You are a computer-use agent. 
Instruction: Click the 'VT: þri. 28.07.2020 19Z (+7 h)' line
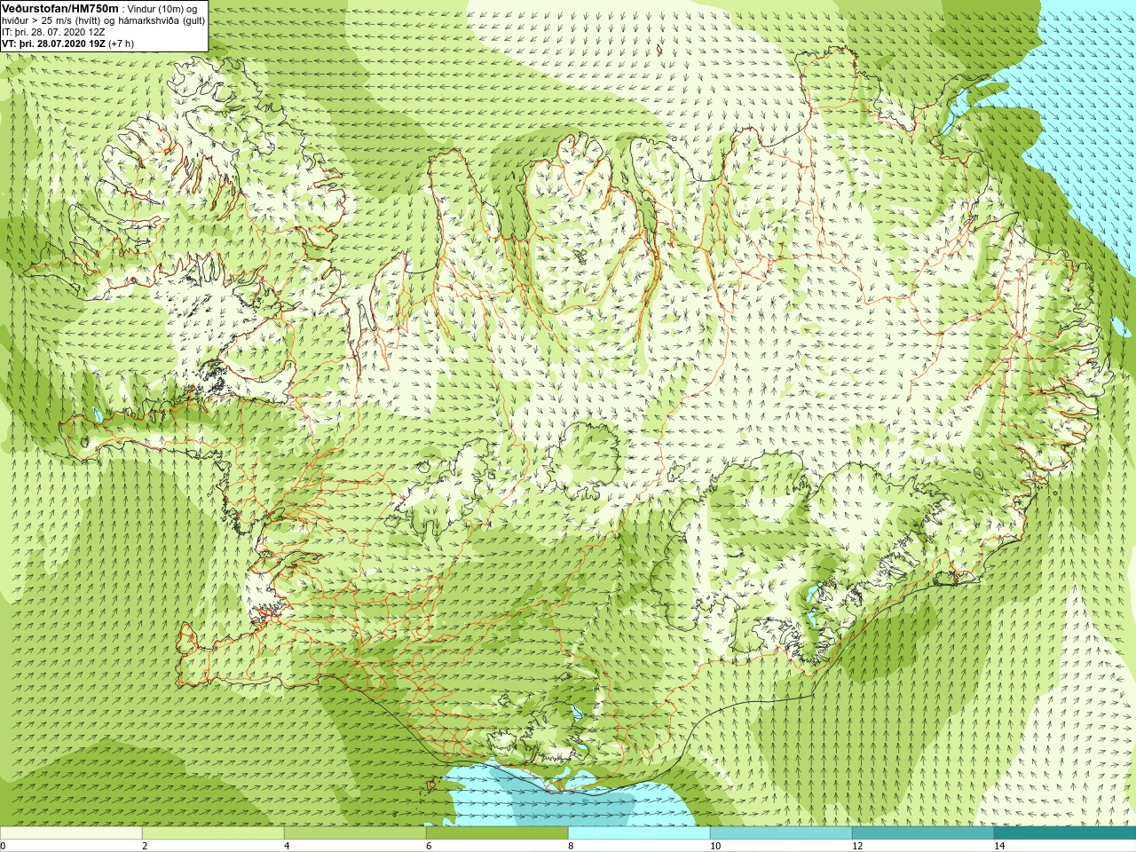point(68,43)
